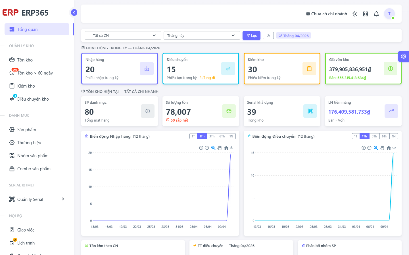The width and height of the screenshot is (409, 255).
Task: Click the ERP365 logo
Action: 26,13
